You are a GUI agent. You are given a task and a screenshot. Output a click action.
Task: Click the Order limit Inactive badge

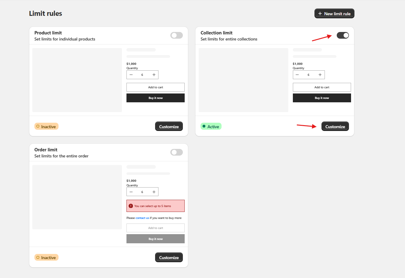(x=46, y=258)
